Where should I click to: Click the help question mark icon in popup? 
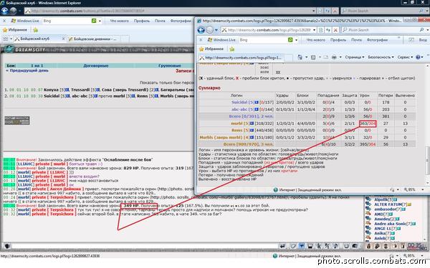418,57
